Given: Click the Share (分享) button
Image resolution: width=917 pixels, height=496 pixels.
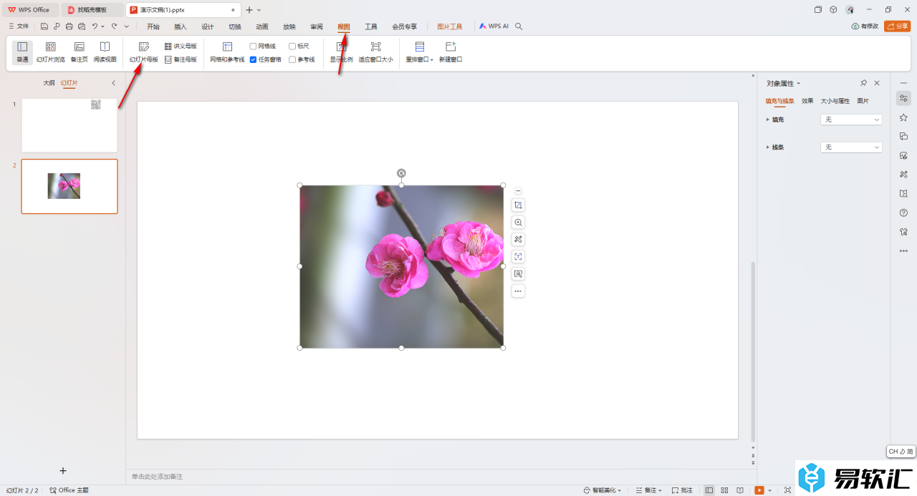Looking at the screenshot, I should pyautogui.click(x=897, y=26).
